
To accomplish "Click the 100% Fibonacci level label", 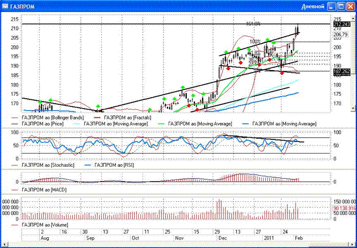I will click(x=255, y=42).
